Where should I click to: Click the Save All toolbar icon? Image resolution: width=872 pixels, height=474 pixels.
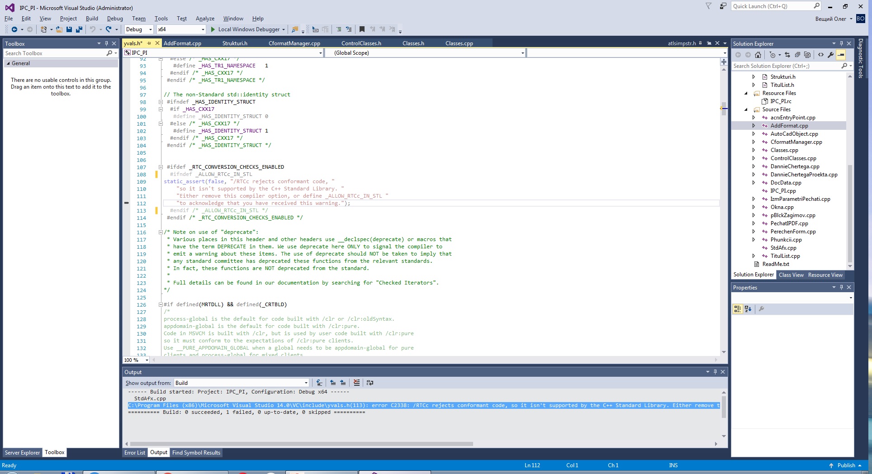pos(79,29)
